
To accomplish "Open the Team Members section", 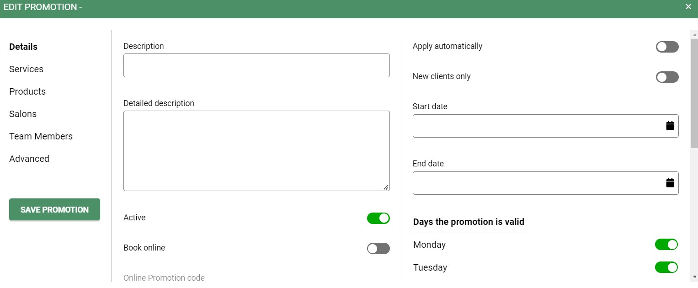I will [41, 136].
